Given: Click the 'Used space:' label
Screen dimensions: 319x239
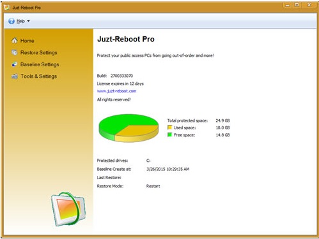Looking at the screenshot, I should pyautogui.click(x=185, y=127).
